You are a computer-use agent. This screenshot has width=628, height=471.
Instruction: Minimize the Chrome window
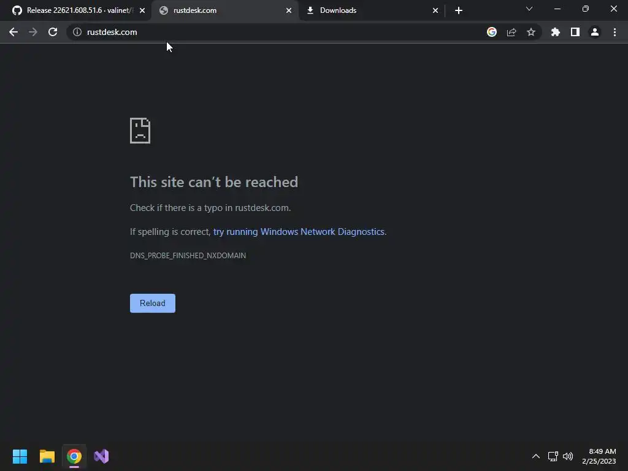point(557,9)
